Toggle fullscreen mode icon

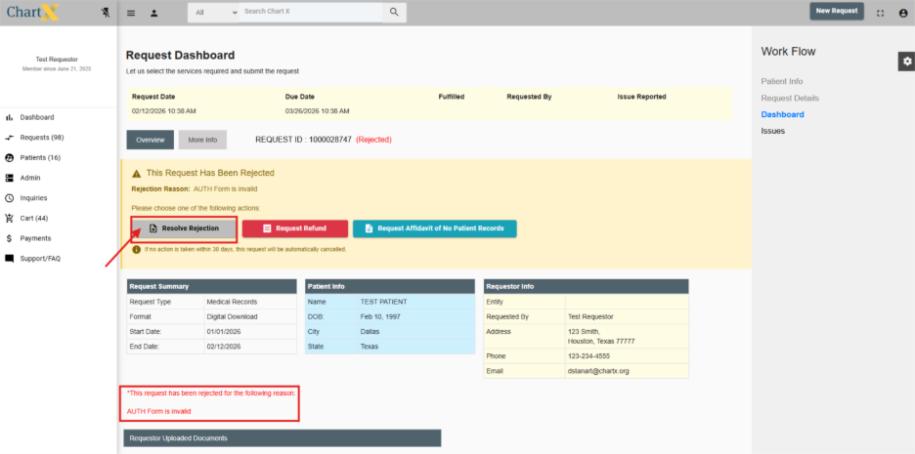[880, 13]
